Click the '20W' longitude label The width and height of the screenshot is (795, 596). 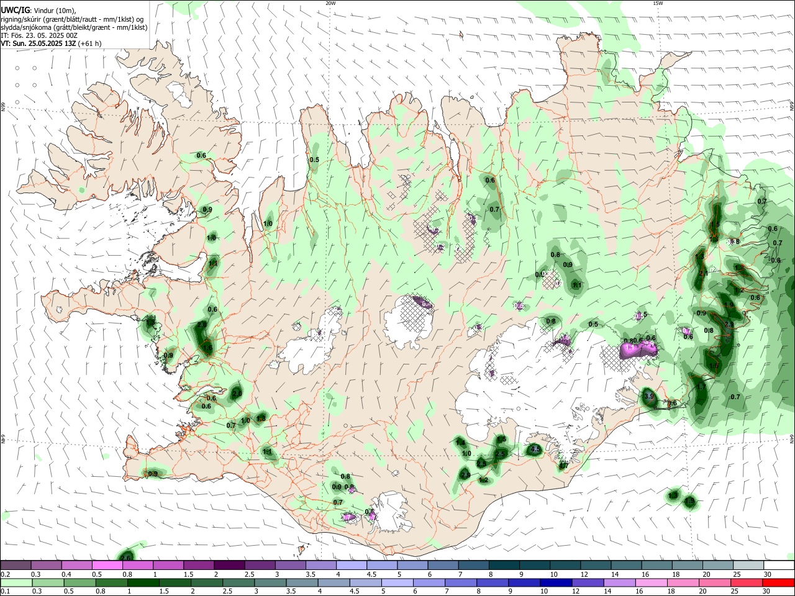pyautogui.click(x=330, y=3)
